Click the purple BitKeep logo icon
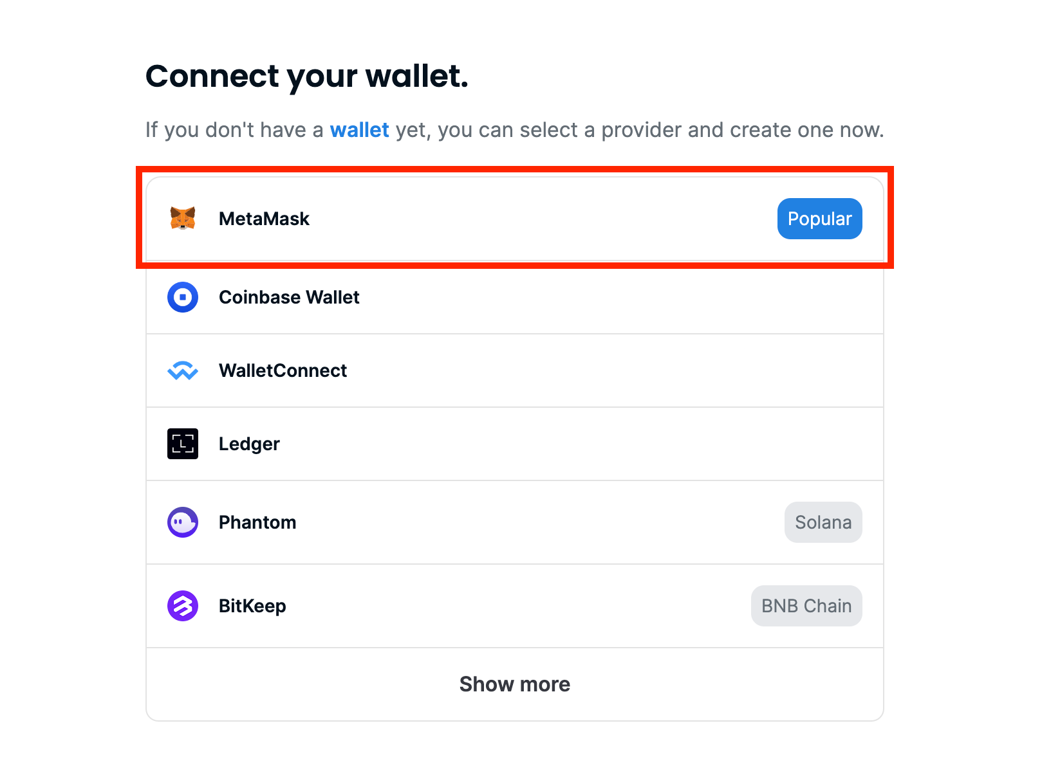Screen dimensions: 1042x775 [x=183, y=606]
